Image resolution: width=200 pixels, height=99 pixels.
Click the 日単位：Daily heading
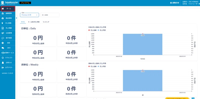click(x=28, y=29)
